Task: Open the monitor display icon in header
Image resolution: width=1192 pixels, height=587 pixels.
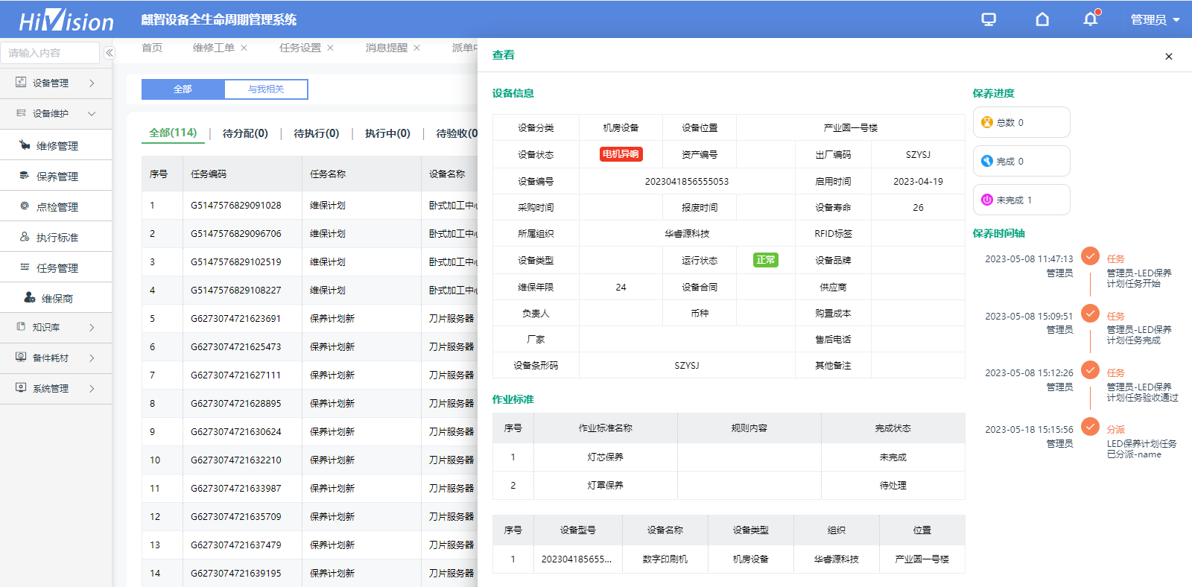Action: click(x=989, y=19)
